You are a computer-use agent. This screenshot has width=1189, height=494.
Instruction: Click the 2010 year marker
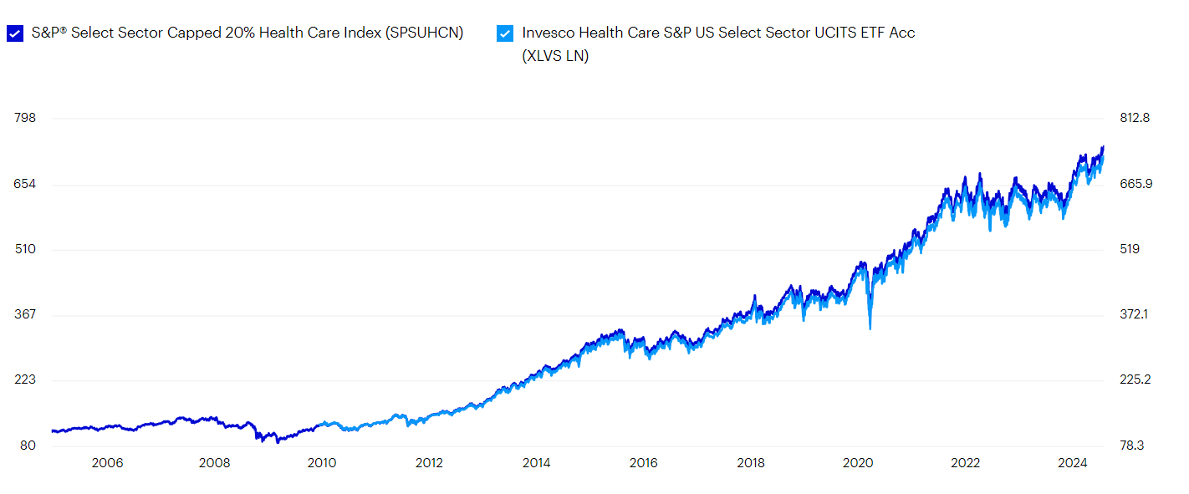322,463
